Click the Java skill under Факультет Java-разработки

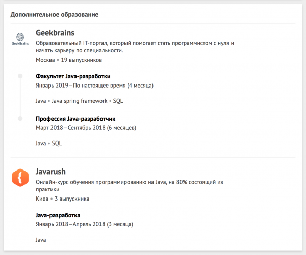[41, 101]
